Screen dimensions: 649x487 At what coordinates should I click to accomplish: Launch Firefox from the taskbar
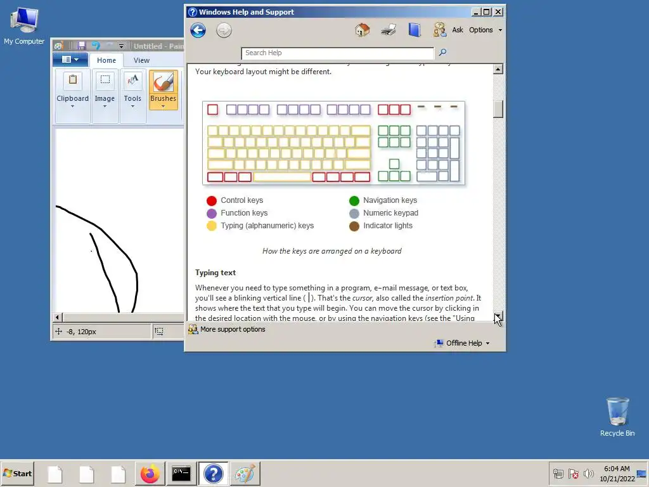pyautogui.click(x=150, y=474)
